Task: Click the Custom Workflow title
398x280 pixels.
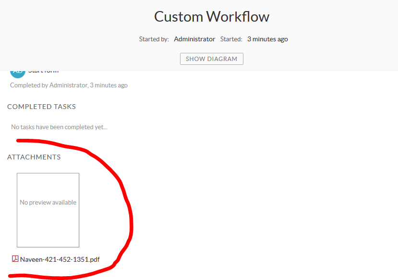Action: 212,17
